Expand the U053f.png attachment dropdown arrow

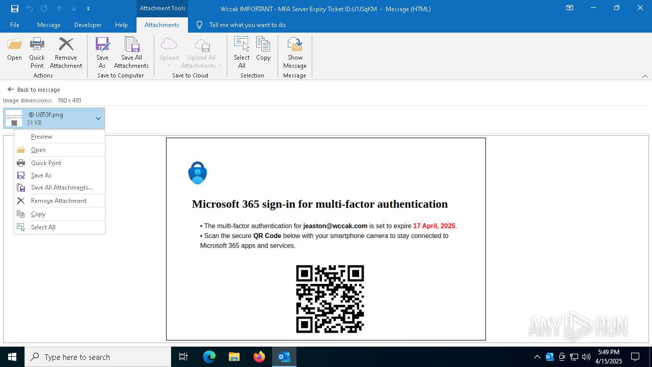pos(98,118)
